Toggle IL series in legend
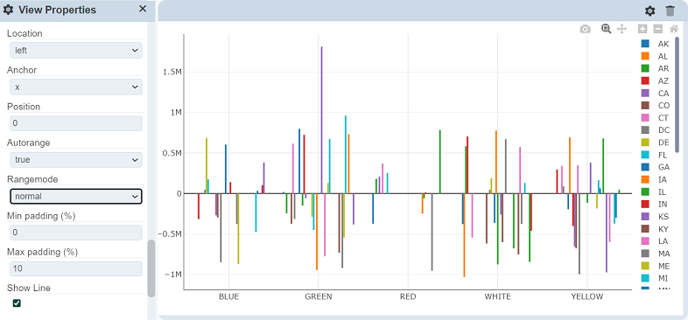 click(655, 191)
